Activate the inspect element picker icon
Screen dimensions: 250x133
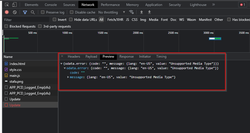[7, 4]
